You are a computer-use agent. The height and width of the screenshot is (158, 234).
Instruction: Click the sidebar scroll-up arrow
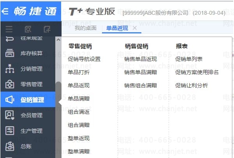58,40
